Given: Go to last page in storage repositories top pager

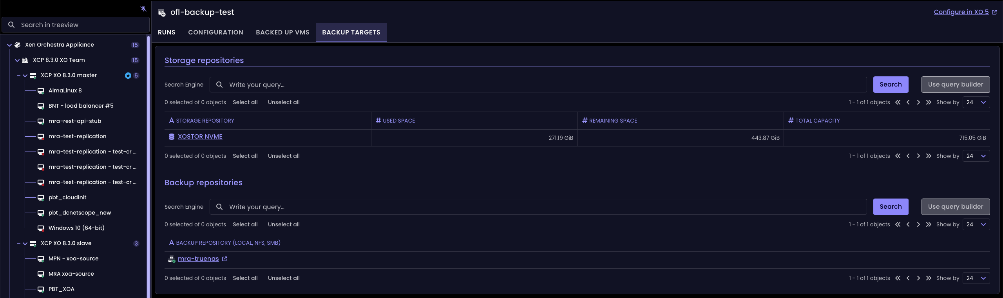Looking at the screenshot, I should coord(928,102).
